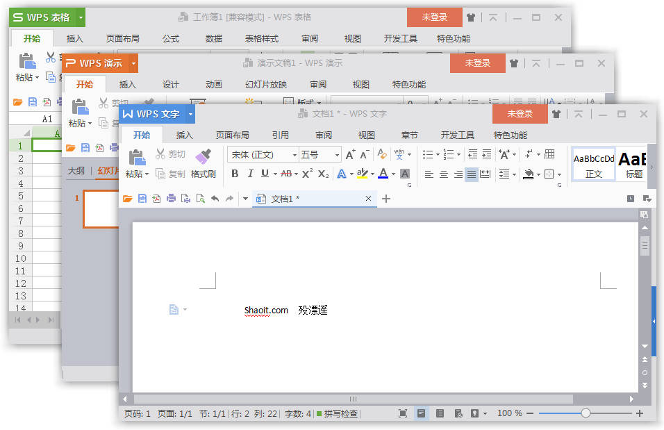The image size is (664, 430).
Task: Switch to outline view in status bar
Action: coord(440,413)
